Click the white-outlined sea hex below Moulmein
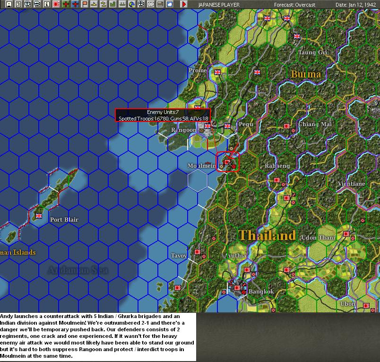The image size is (380, 362). click(198, 181)
